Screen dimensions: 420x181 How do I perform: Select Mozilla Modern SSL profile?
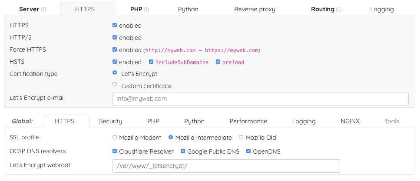115,138
